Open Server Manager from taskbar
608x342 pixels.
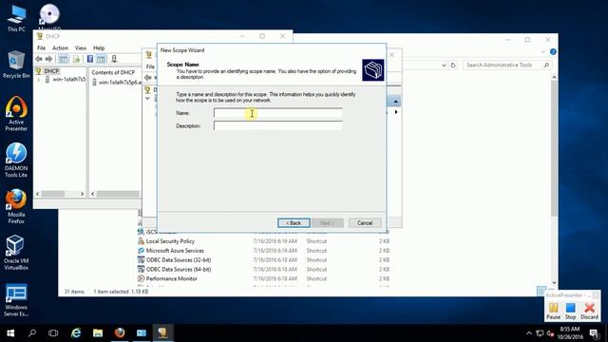click(x=142, y=333)
